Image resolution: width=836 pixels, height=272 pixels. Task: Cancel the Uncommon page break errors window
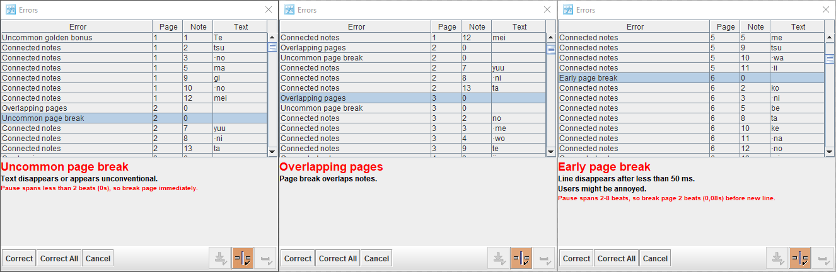click(98, 258)
